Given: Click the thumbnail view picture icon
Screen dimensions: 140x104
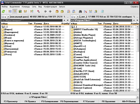Looking at the screenshot, I should coord(20,11).
